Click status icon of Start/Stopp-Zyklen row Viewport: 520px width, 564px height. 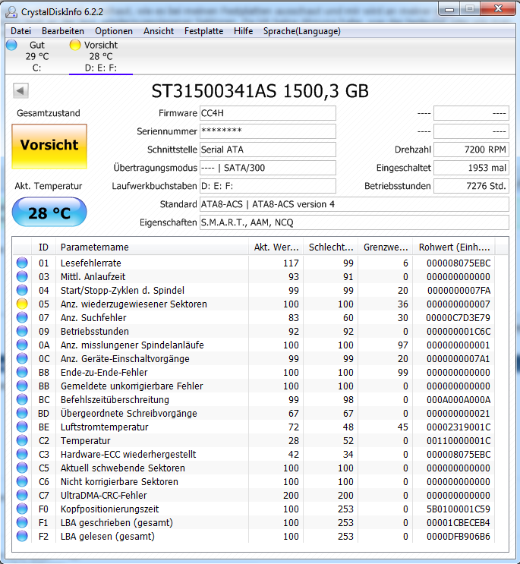pos(22,290)
